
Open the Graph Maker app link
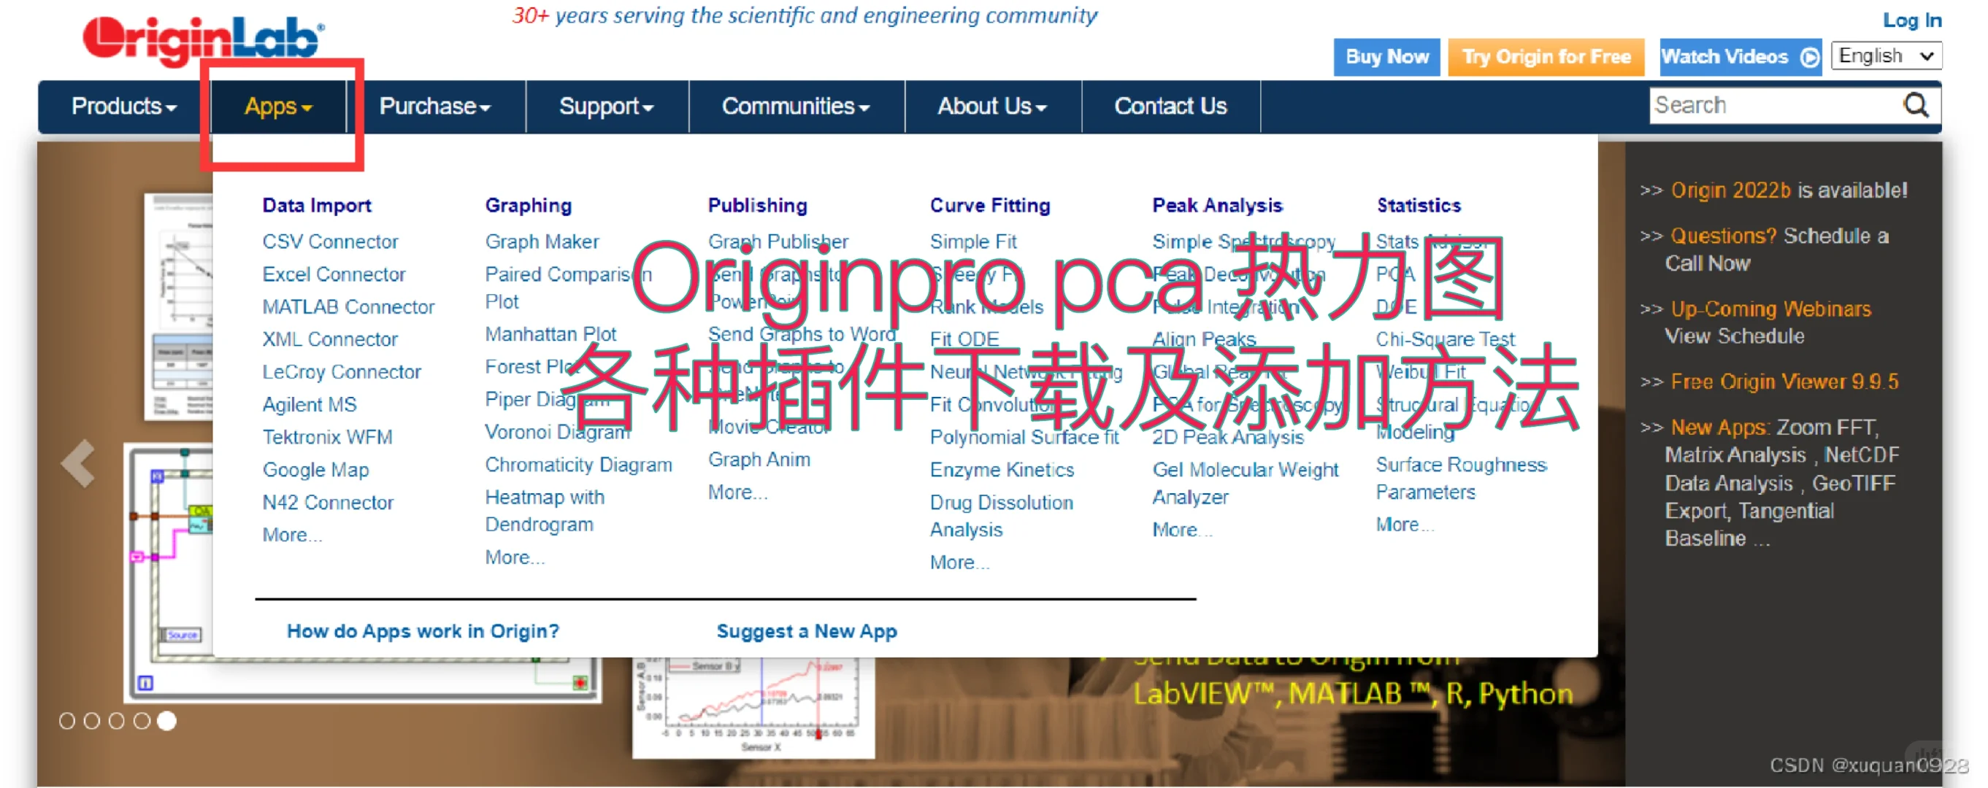542,242
